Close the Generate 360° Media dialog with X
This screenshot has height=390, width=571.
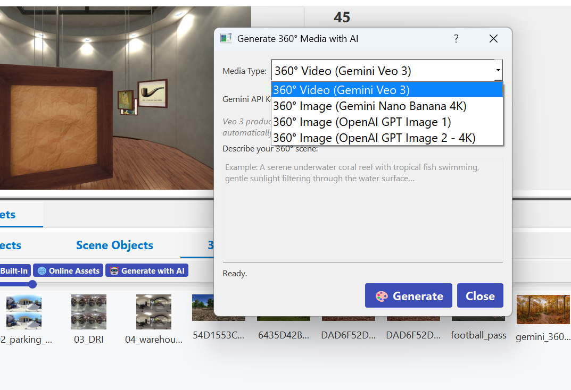click(x=493, y=39)
